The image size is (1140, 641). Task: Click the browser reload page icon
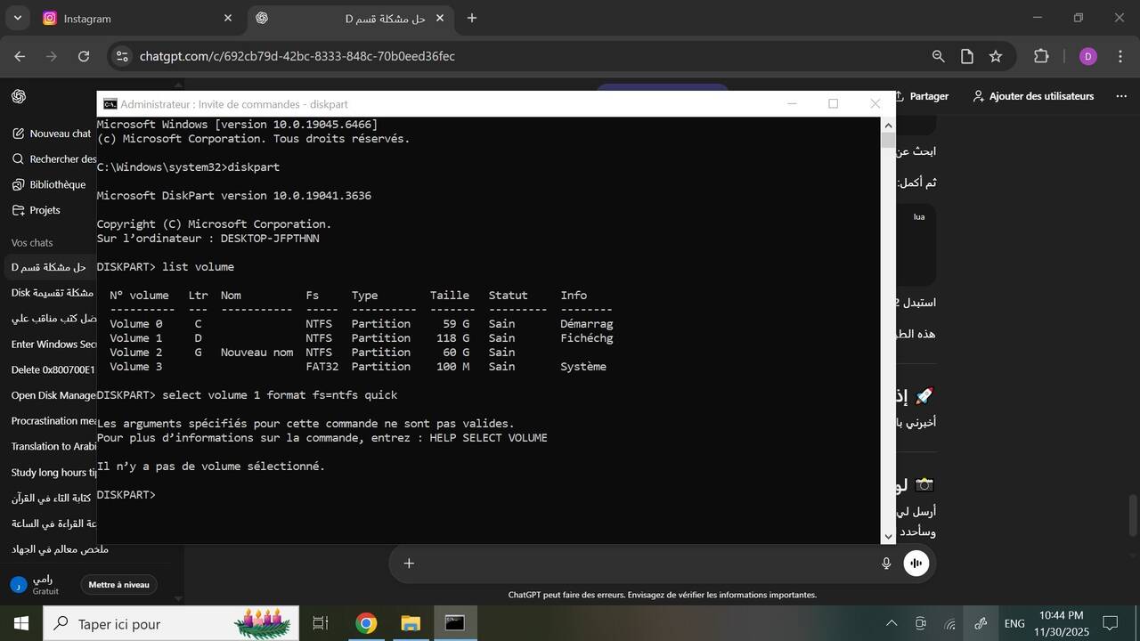coord(84,56)
